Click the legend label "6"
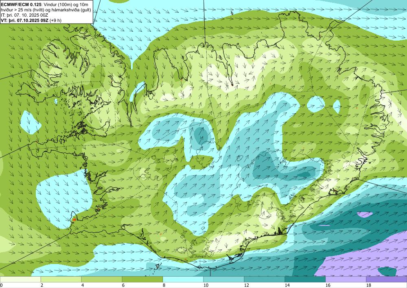Viewport: 407px width, 288px height. [123, 285]
